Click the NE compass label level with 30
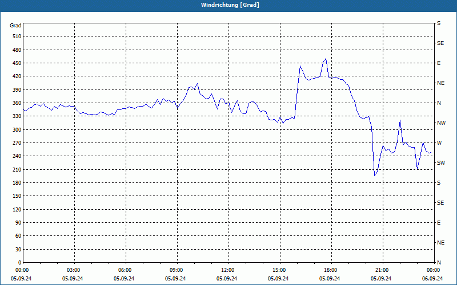The image size is (457, 285). [x=440, y=243]
